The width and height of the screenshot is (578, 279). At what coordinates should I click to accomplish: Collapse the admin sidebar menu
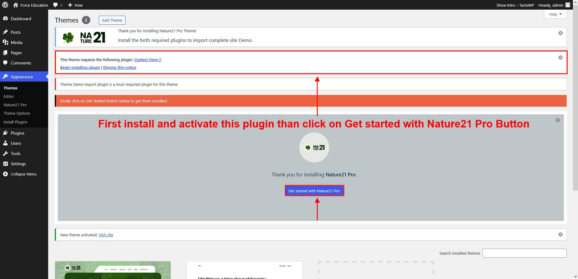23,174
